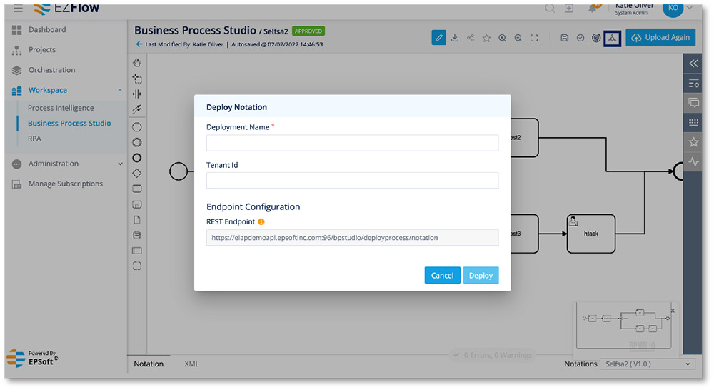Select Business Process Studio submenu item
Image resolution: width=714 pixels, height=390 pixels.
click(69, 123)
